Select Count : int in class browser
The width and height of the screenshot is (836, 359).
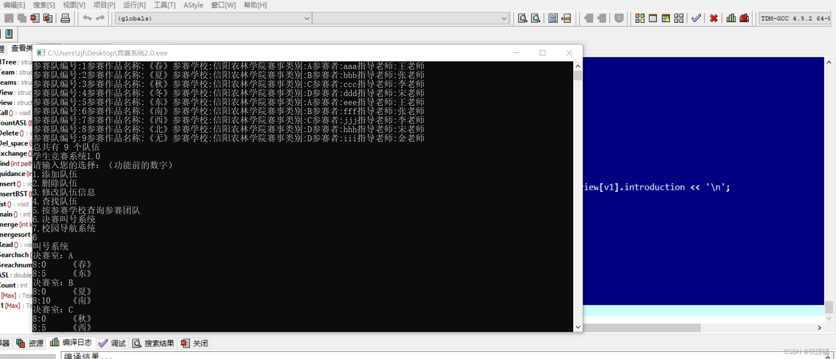click(x=14, y=285)
